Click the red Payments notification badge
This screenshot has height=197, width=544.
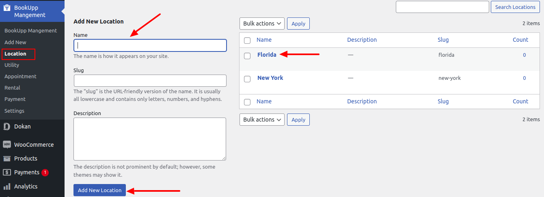coord(45,172)
